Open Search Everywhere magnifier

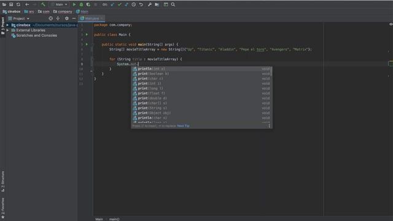[x=173, y=4]
